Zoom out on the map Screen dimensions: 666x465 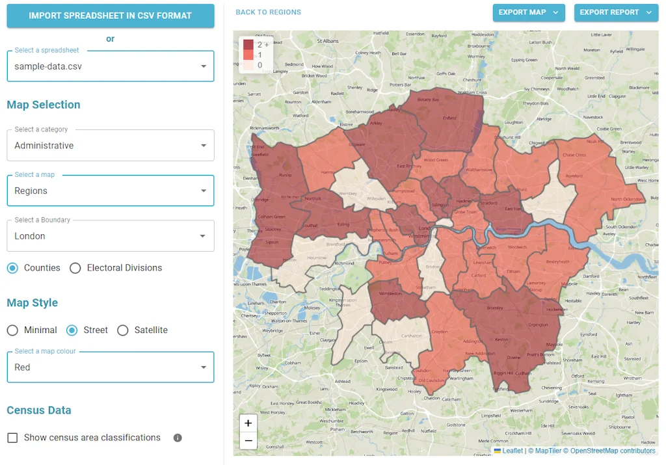click(248, 441)
